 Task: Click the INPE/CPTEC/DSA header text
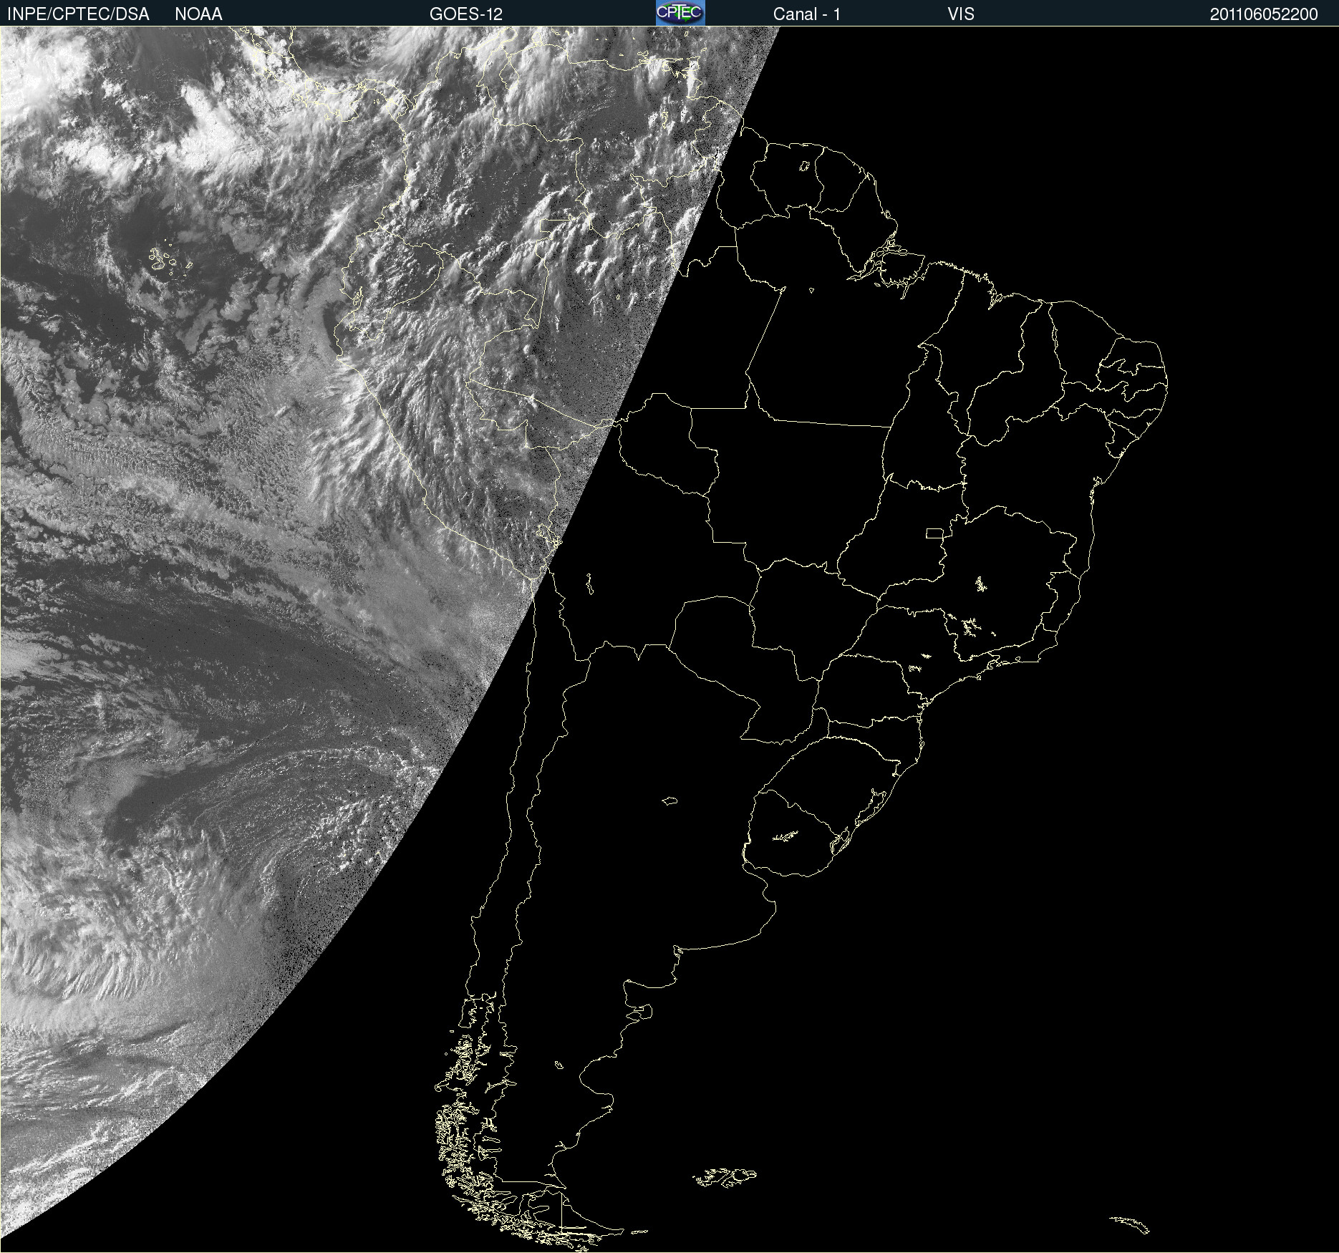78,14
